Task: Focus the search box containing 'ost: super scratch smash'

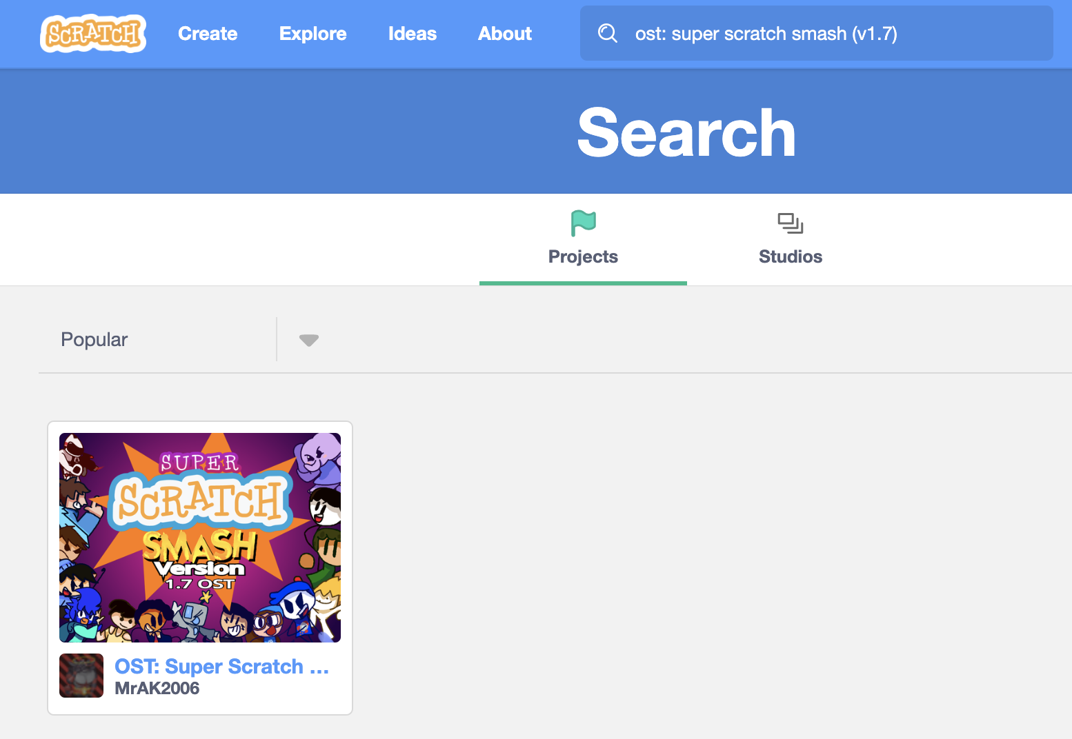Action: coord(828,34)
